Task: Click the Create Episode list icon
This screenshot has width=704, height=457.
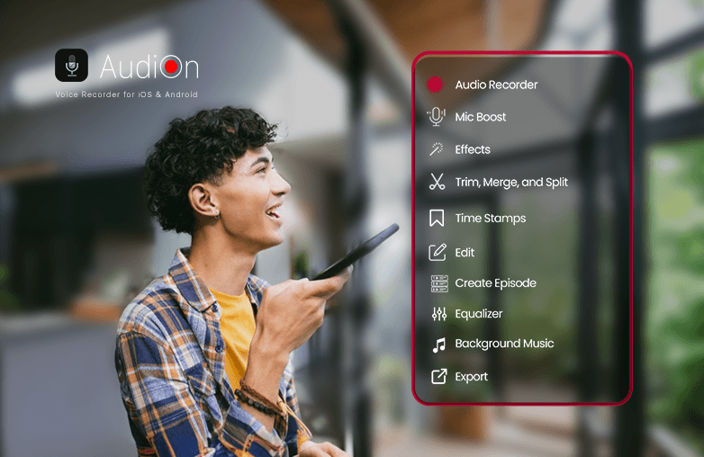Action: tap(439, 283)
